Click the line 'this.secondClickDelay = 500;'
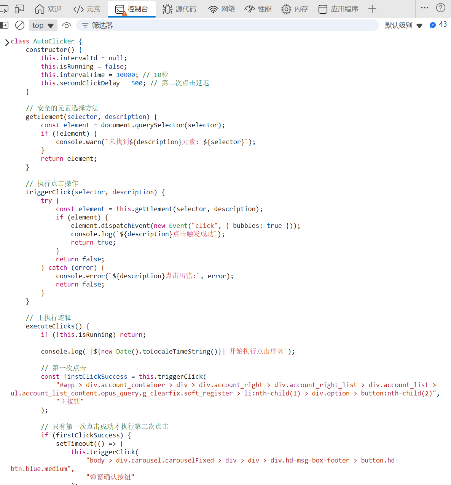Viewport: 451px width, 485px height. point(93,83)
